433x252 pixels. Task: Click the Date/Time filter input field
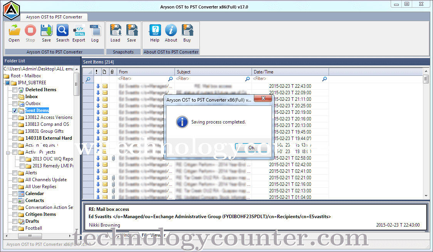pos(287,79)
